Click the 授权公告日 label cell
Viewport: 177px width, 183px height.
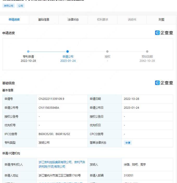(x=105, y=117)
